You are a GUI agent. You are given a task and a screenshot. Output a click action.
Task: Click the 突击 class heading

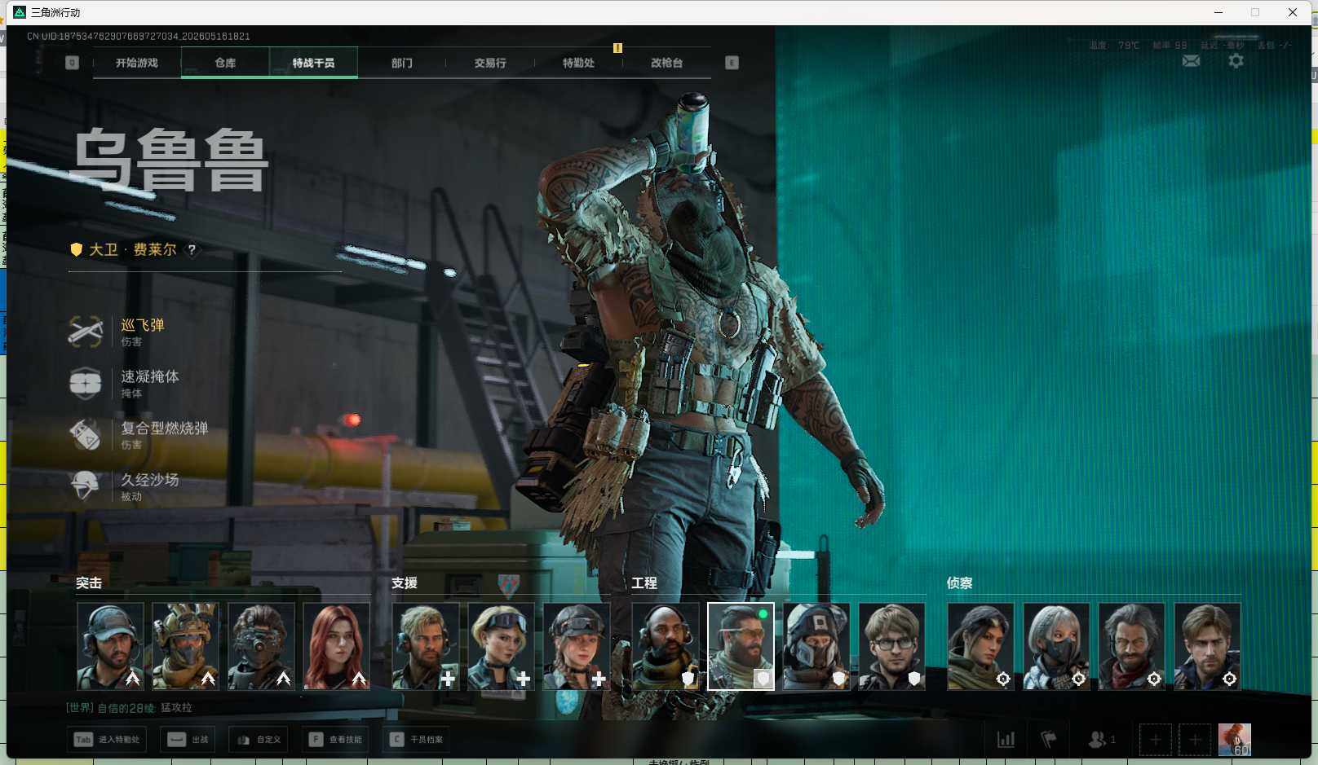(x=89, y=583)
